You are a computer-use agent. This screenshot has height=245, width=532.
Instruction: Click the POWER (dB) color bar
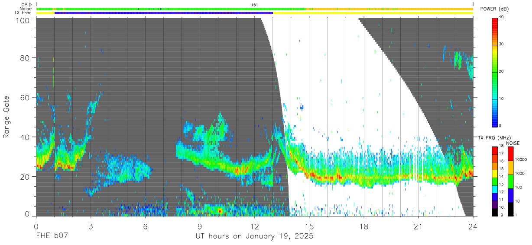tap(495, 72)
